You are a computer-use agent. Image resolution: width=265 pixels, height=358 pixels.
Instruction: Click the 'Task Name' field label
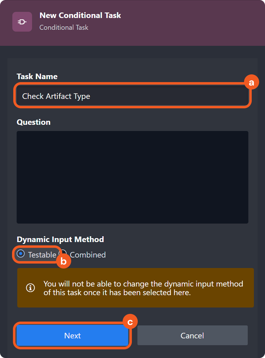tap(37, 77)
